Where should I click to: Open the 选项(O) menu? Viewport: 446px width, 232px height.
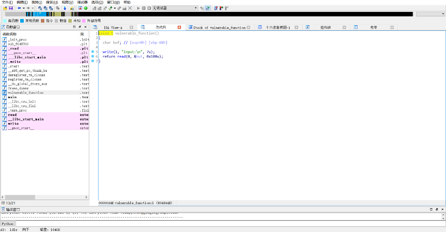[x=97, y=2]
